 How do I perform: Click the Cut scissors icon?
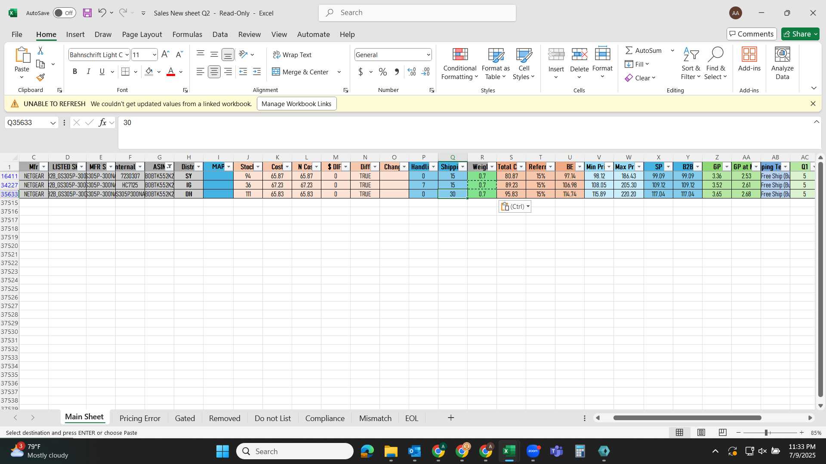[40, 51]
